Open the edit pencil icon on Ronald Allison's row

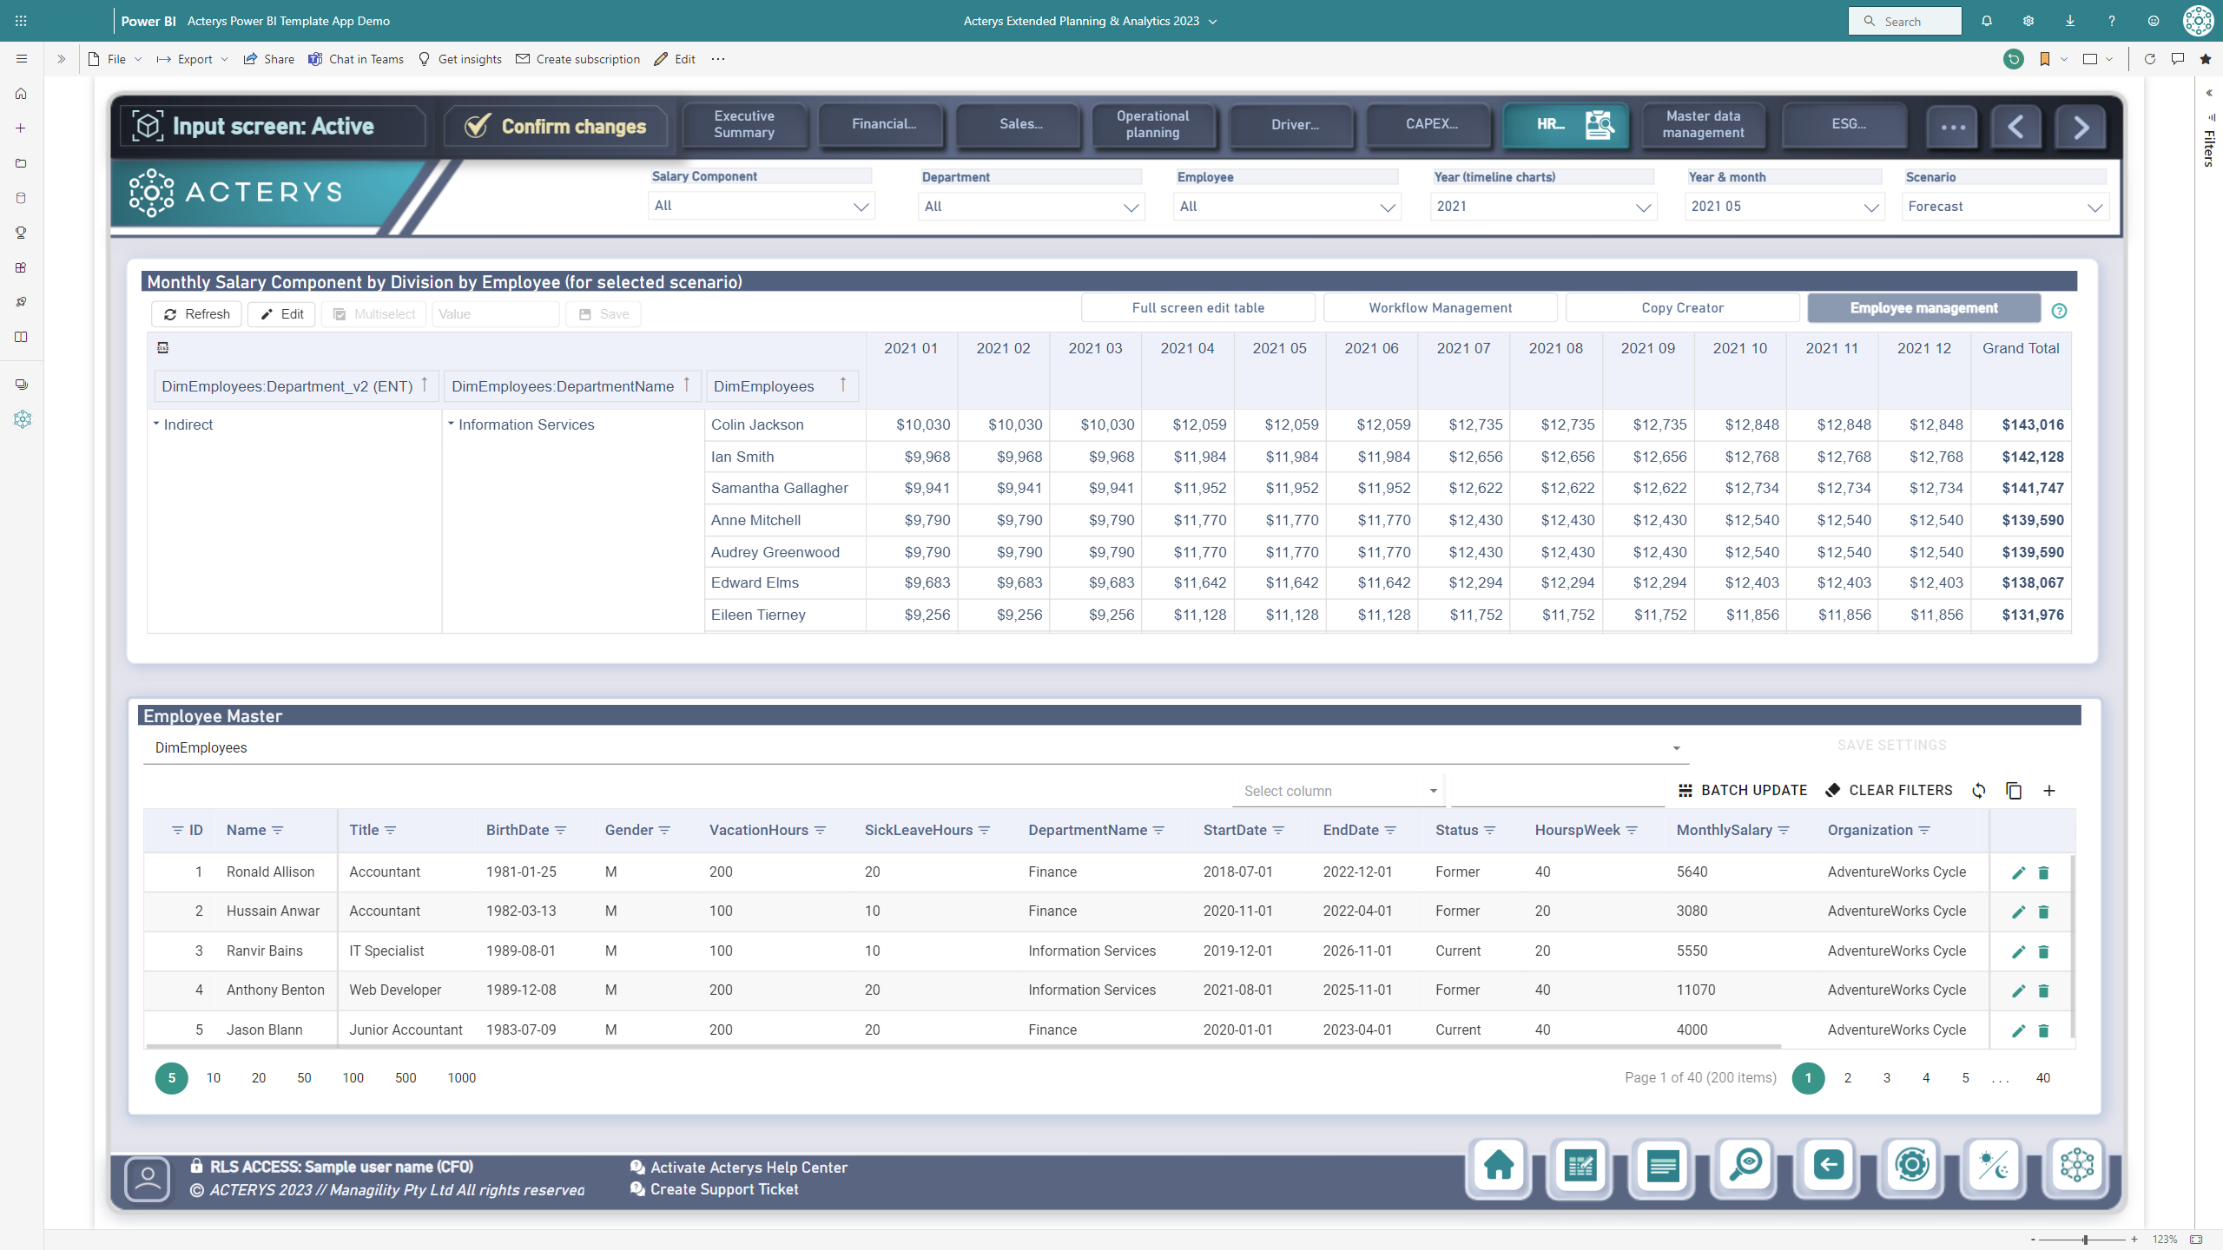2019,872
